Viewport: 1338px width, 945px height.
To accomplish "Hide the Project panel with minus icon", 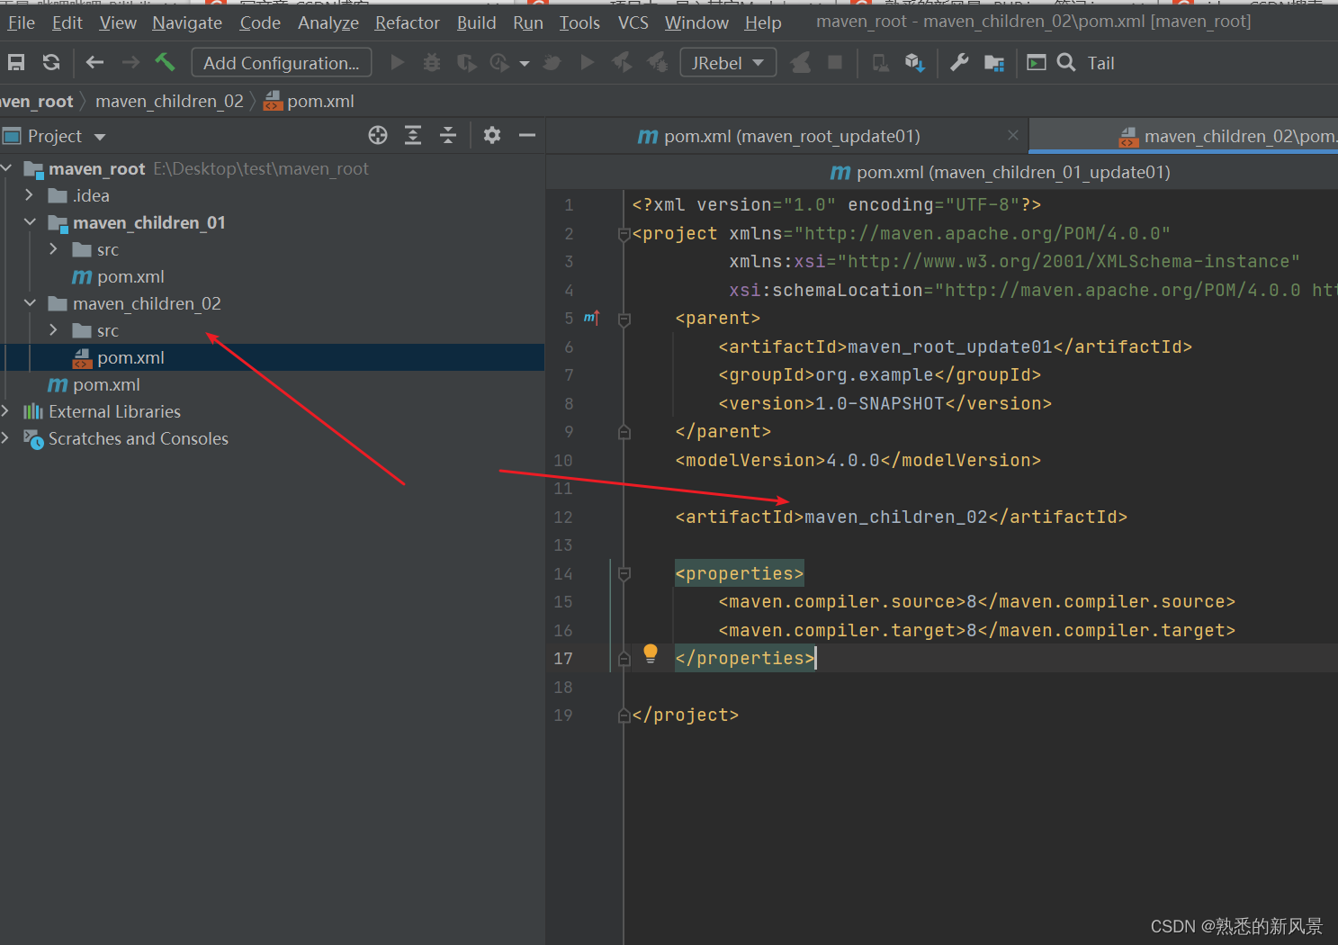I will [x=527, y=135].
